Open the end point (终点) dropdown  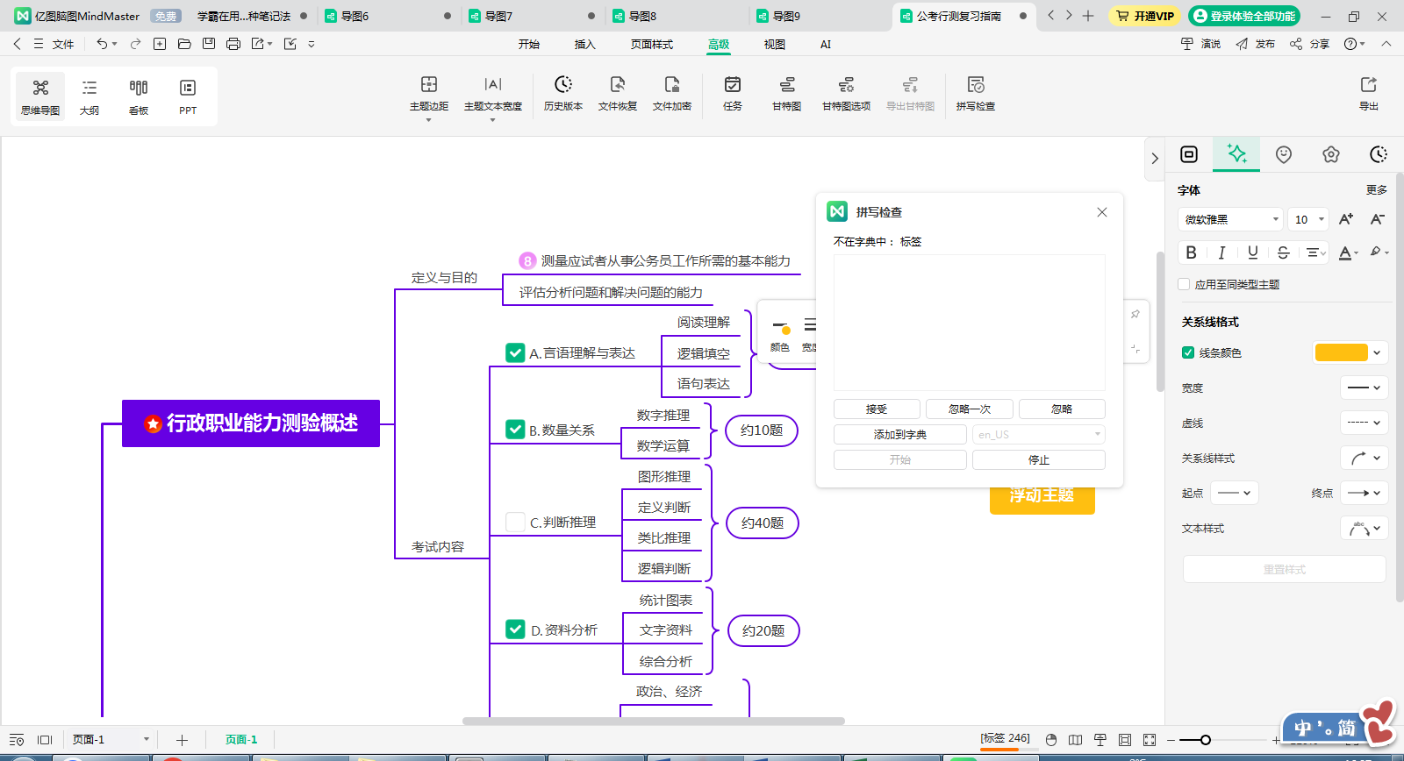1365,493
